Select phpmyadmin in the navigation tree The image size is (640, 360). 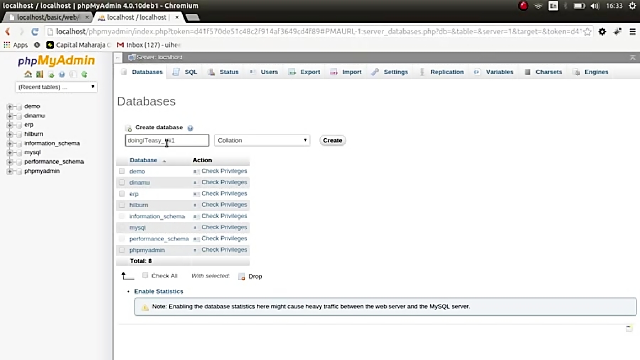coord(42,171)
